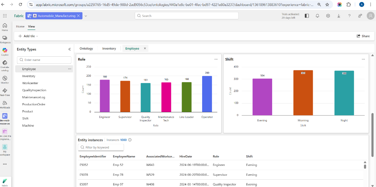Open the app launcher waffle icon

tap(5, 16)
